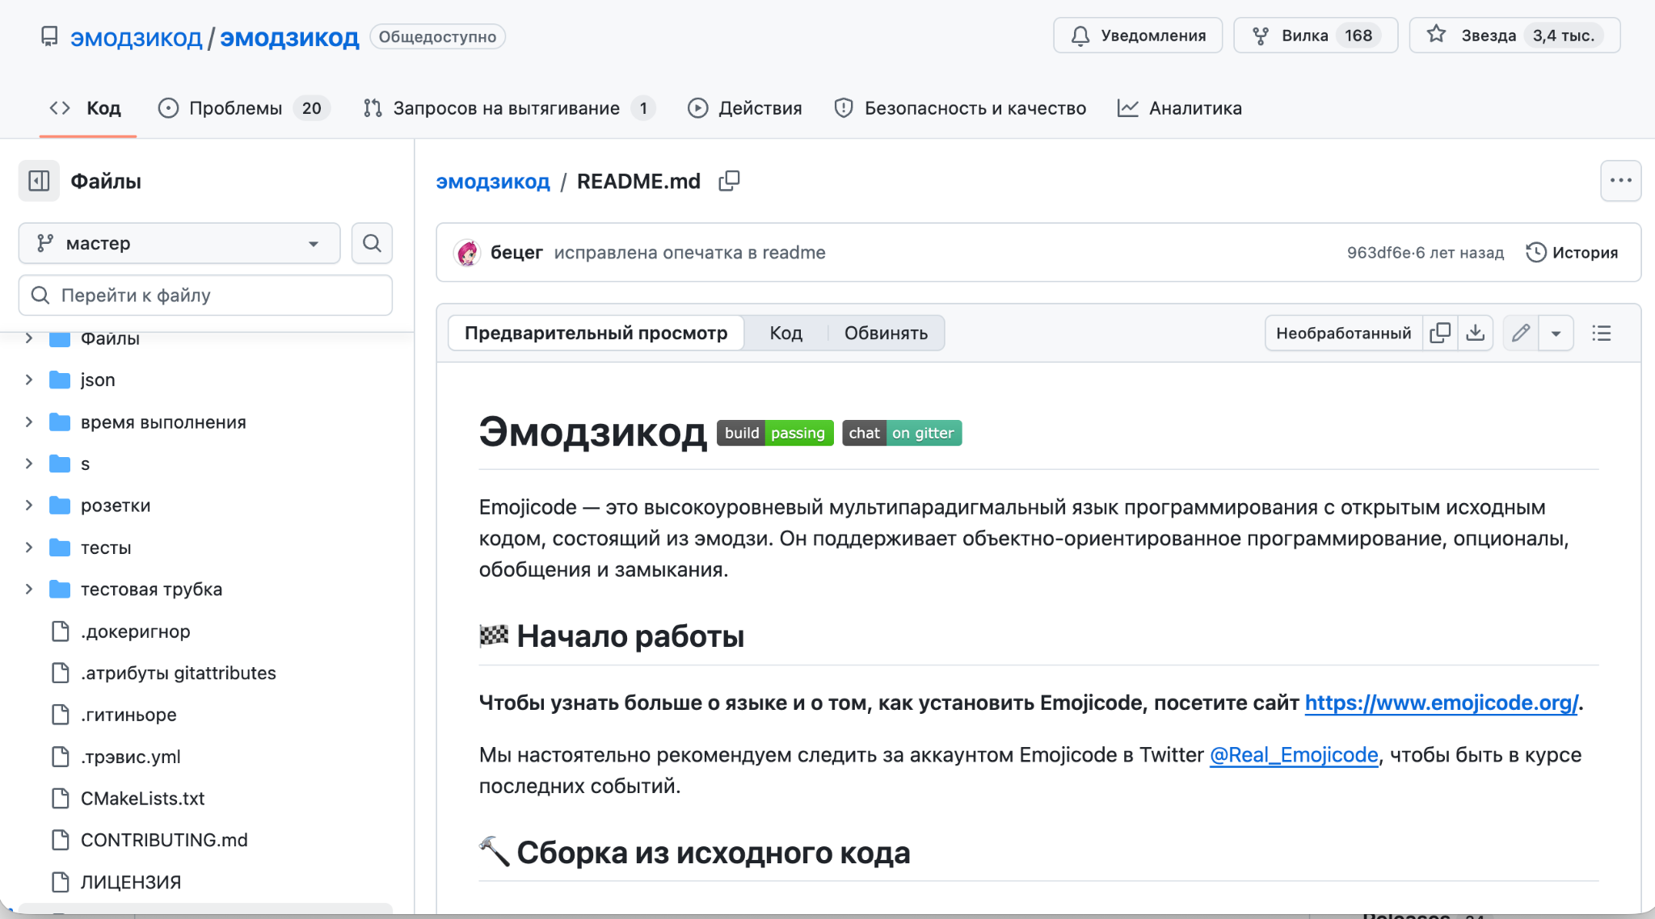Image resolution: width=1655 pixels, height=919 pixels.
Task: Follow the emojicode.org link
Action: pos(1442,703)
